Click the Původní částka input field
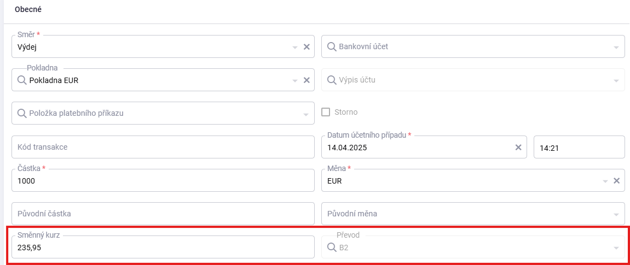The width and height of the screenshot is (630, 265). pyautogui.click(x=163, y=214)
